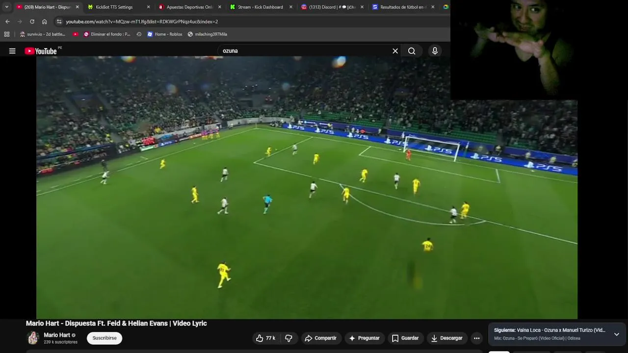Download video with Descargar
The image size is (628, 353).
[x=446, y=338]
